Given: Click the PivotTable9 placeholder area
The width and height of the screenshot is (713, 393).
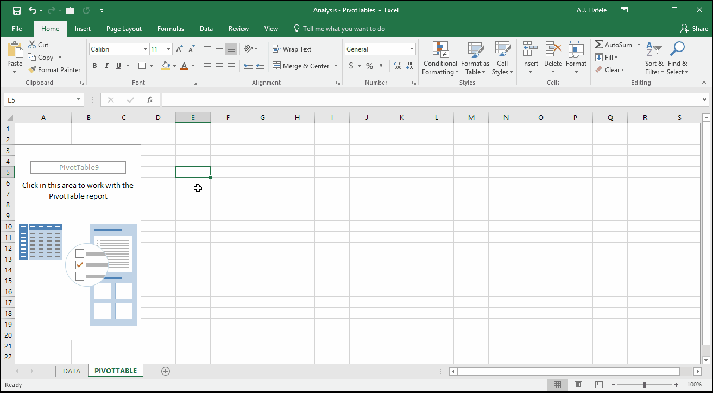Looking at the screenshot, I should click(78, 242).
